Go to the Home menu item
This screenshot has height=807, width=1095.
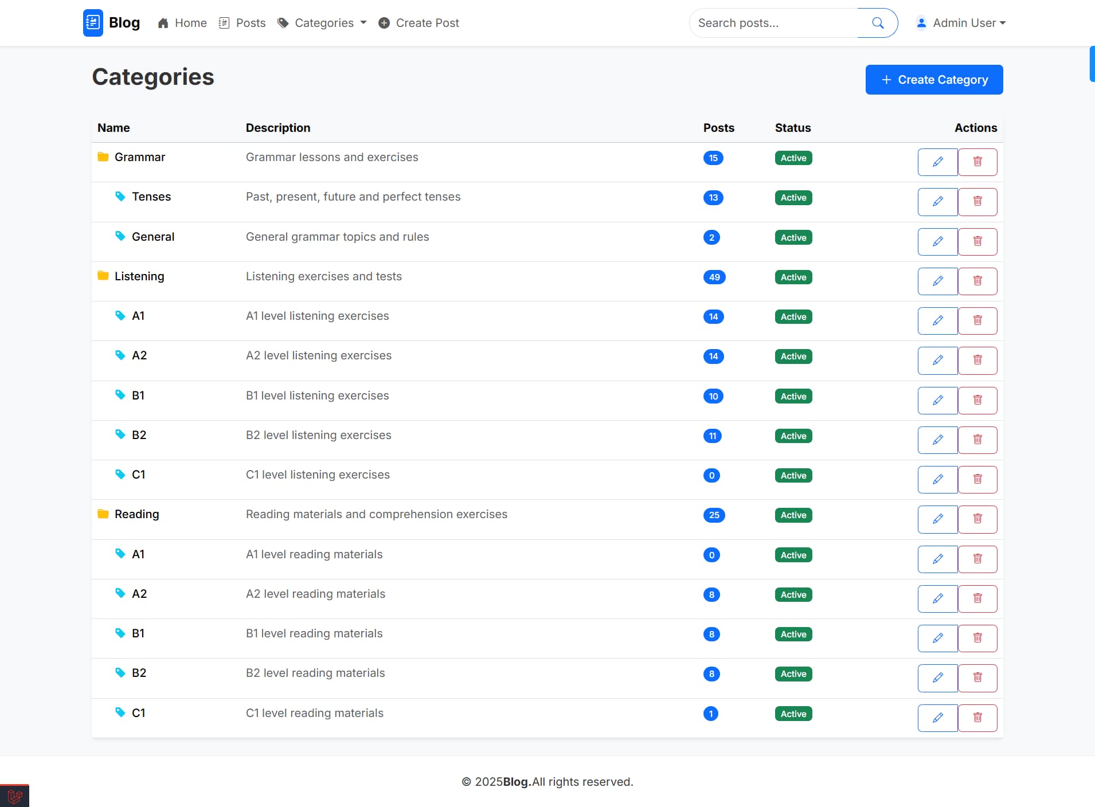click(182, 23)
